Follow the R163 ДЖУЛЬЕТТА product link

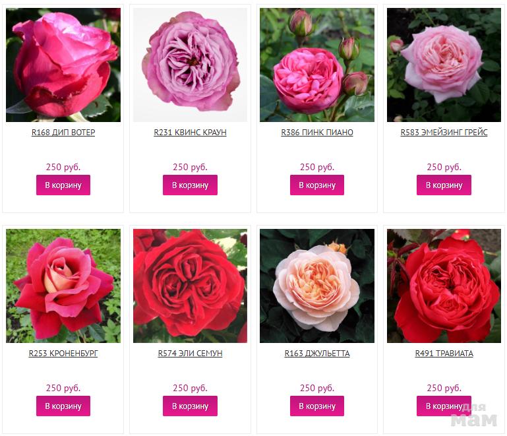[x=317, y=353]
